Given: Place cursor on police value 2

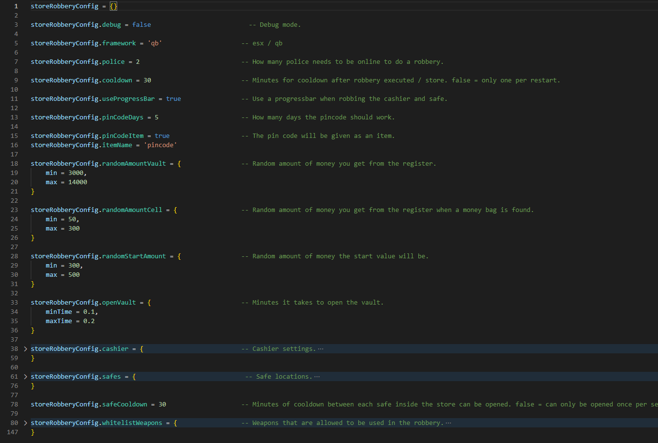Looking at the screenshot, I should [x=138, y=62].
